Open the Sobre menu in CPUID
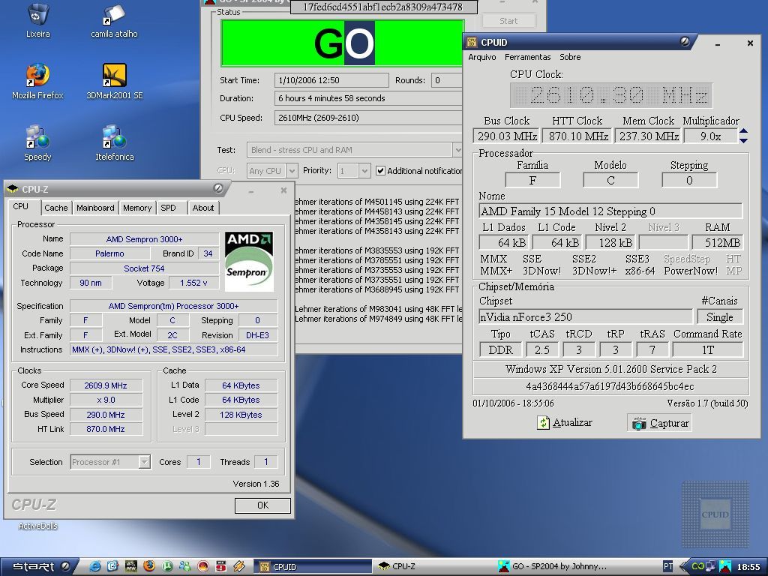768x576 pixels. pyautogui.click(x=570, y=57)
